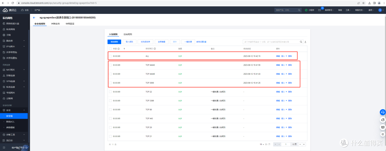Viewport: 386px width, 151px height.
Task: Tick the select-all checkbox in table header
Action: 110,49
